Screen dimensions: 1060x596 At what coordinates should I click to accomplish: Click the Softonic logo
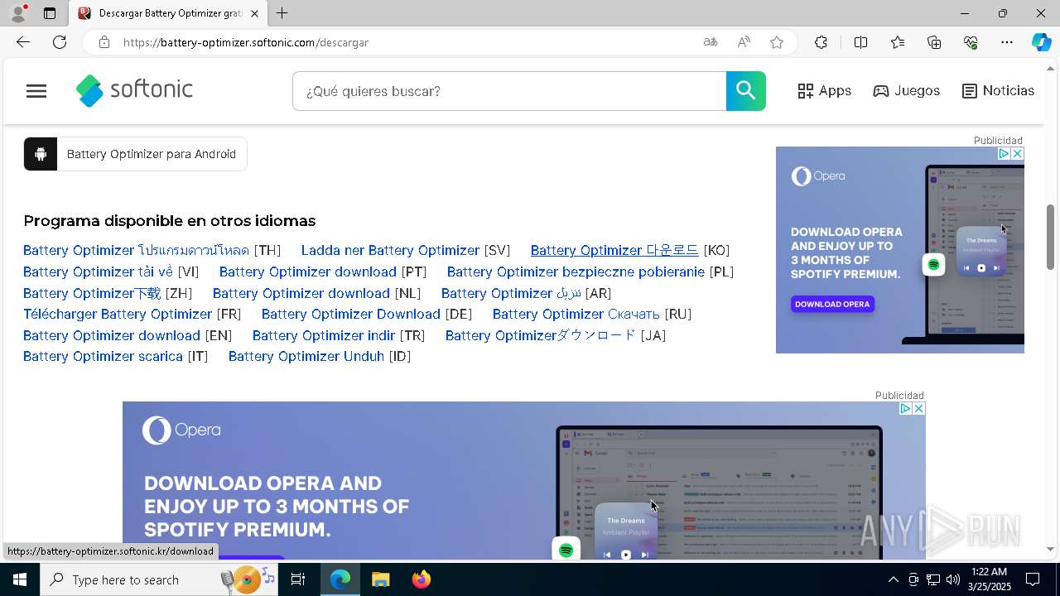(x=134, y=90)
